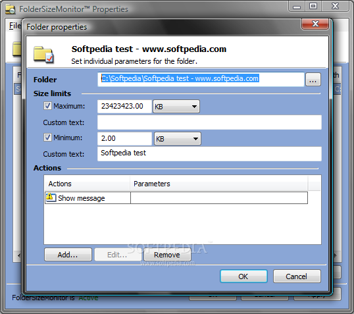This screenshot has height=314, width=354.
Task: Click the folder icon in dialog header
Action: [x=44, y=55]
